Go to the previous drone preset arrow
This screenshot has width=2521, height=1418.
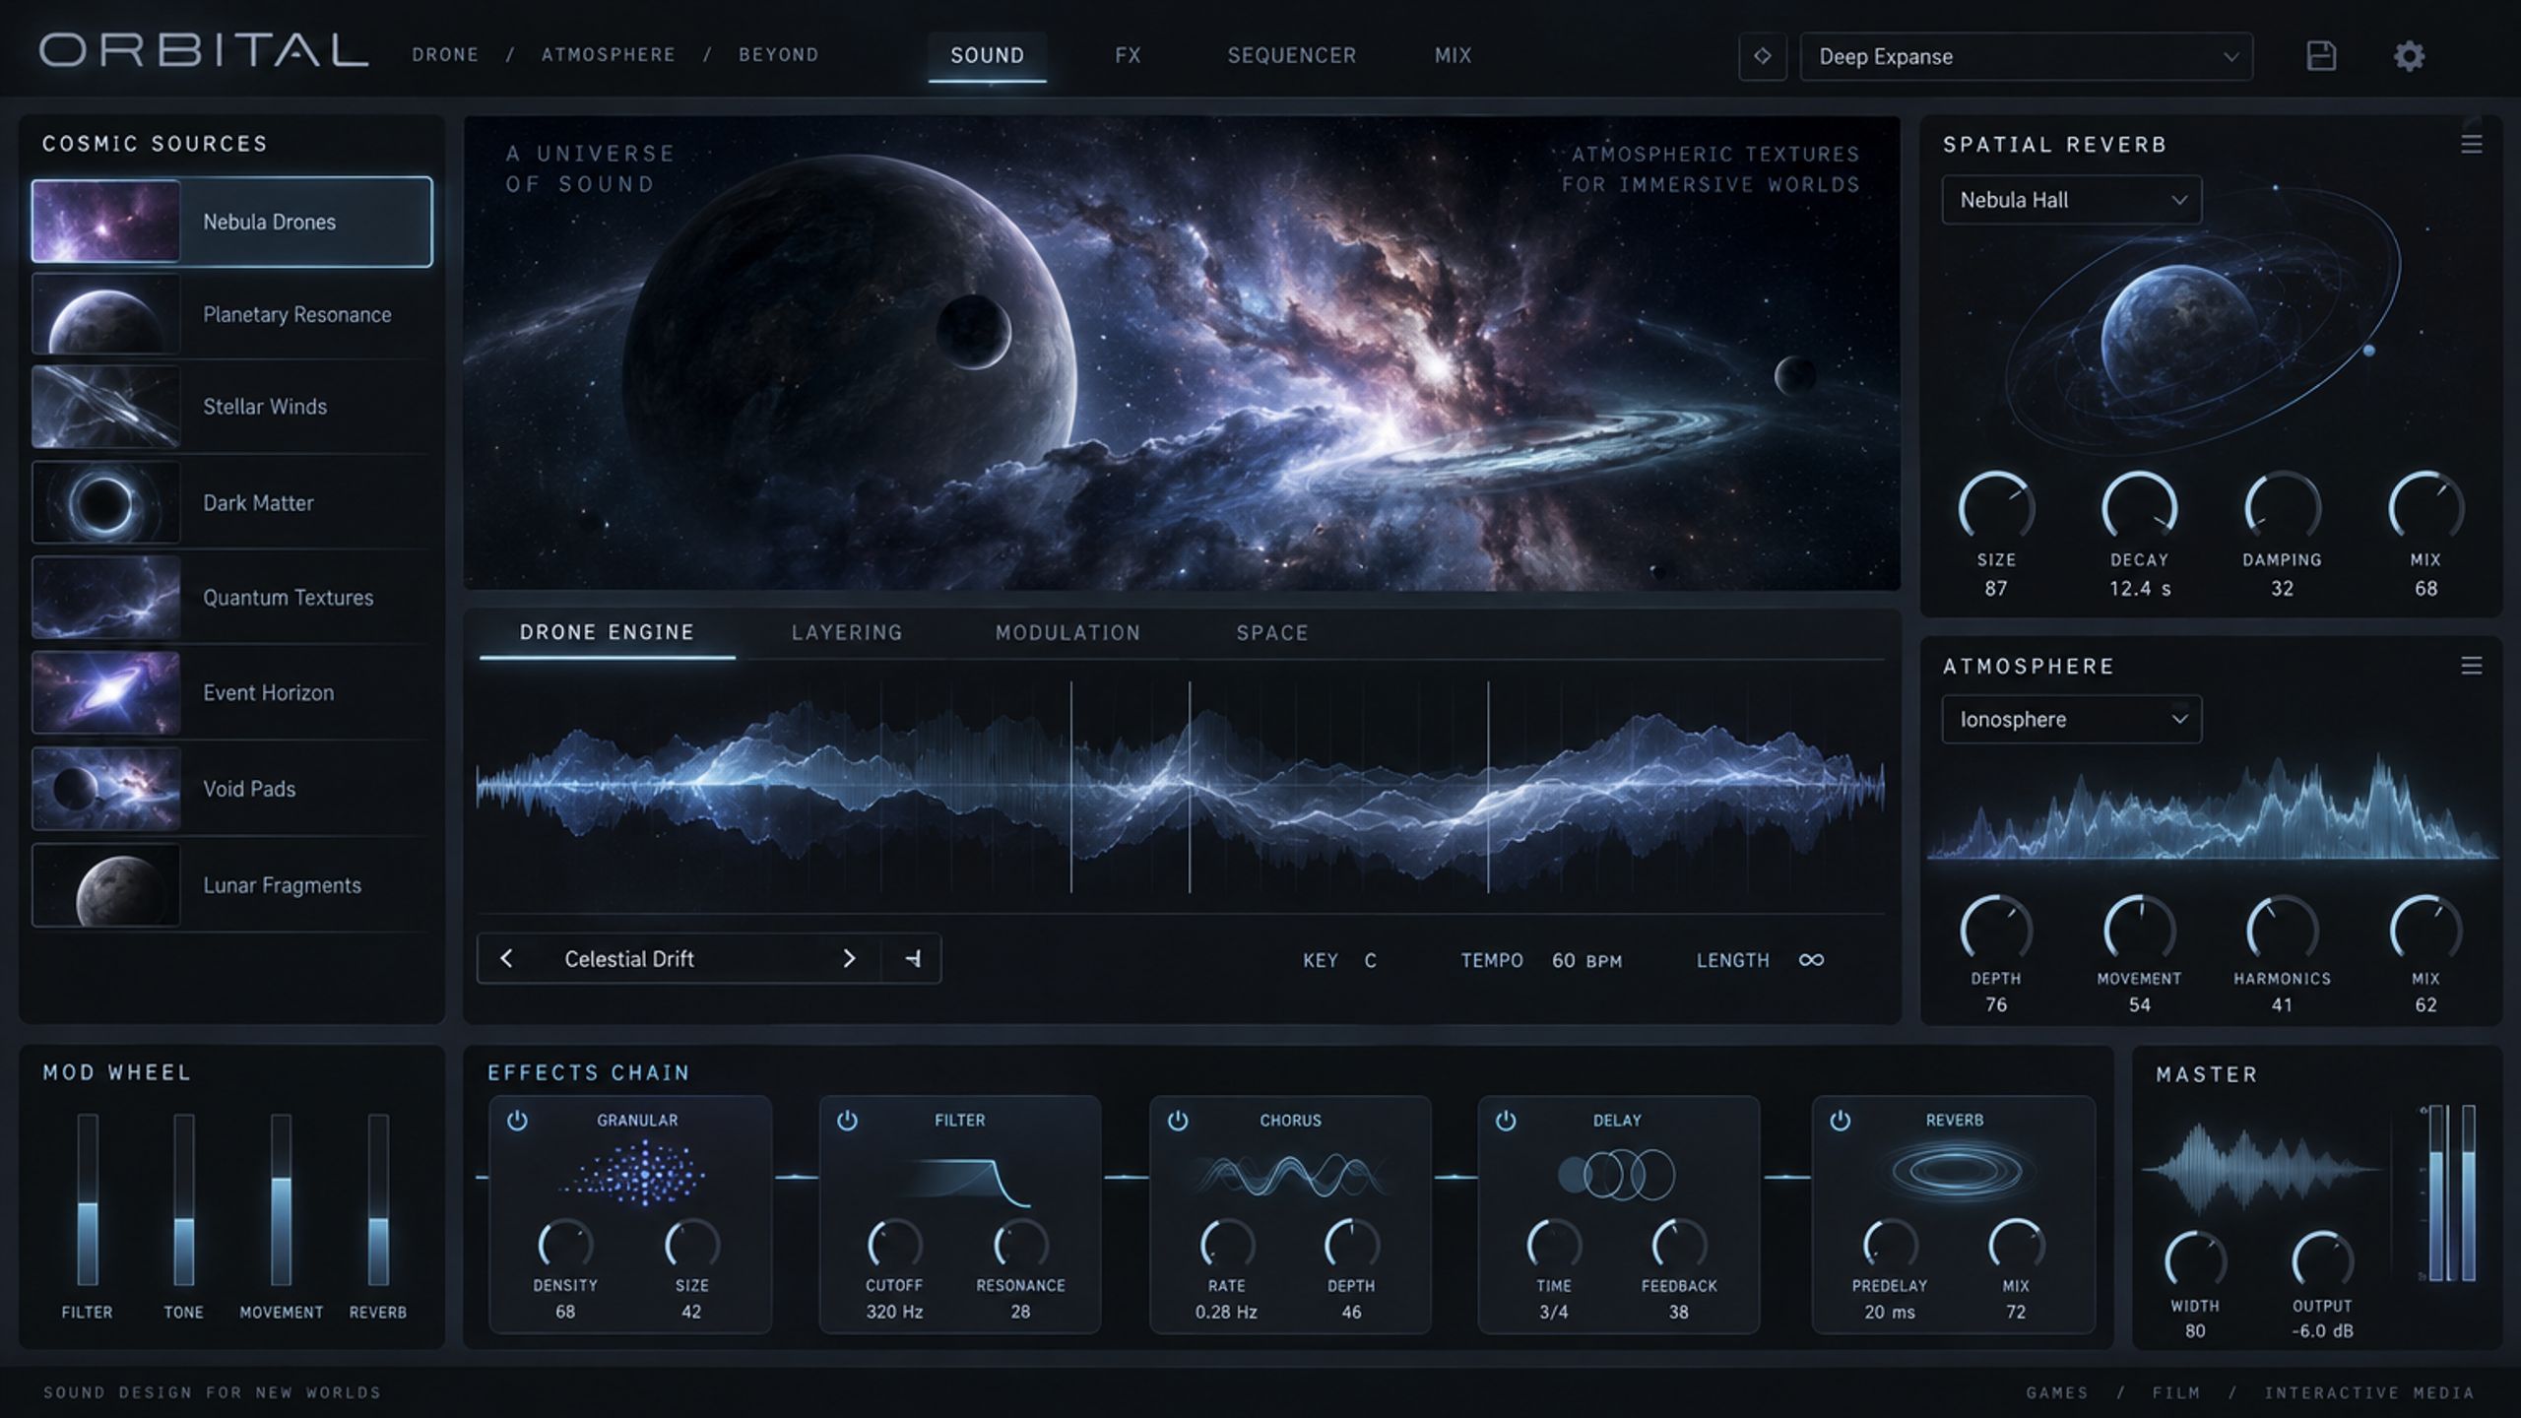coord(506,958)
